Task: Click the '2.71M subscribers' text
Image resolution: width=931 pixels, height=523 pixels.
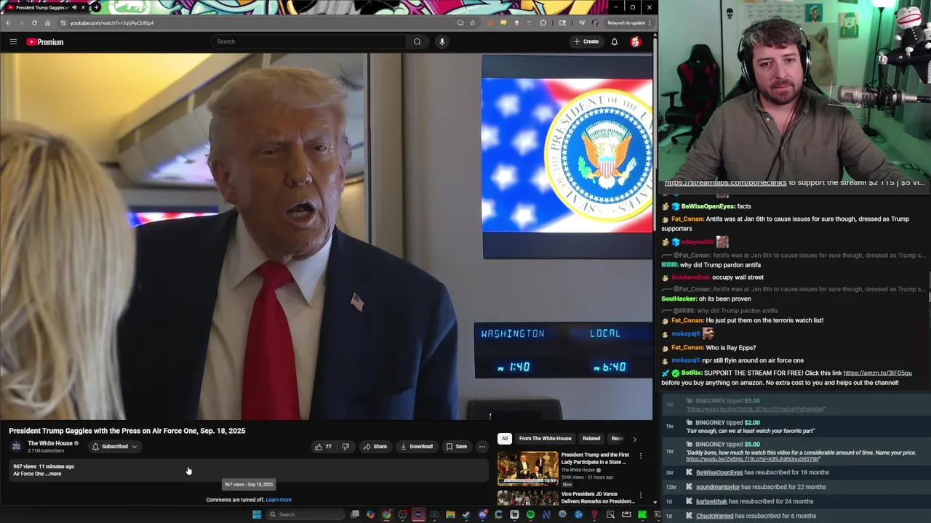Action: coord(46,451)
